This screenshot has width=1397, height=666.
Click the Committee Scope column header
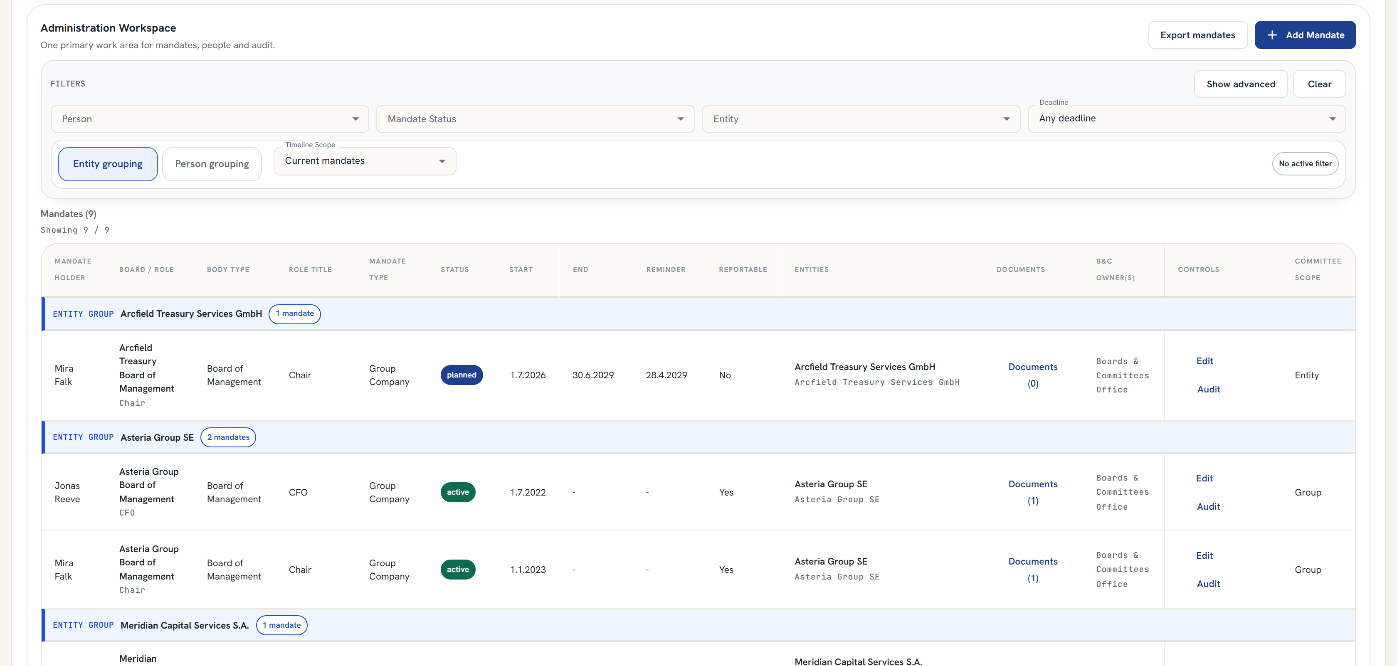tap(1317, 269)
